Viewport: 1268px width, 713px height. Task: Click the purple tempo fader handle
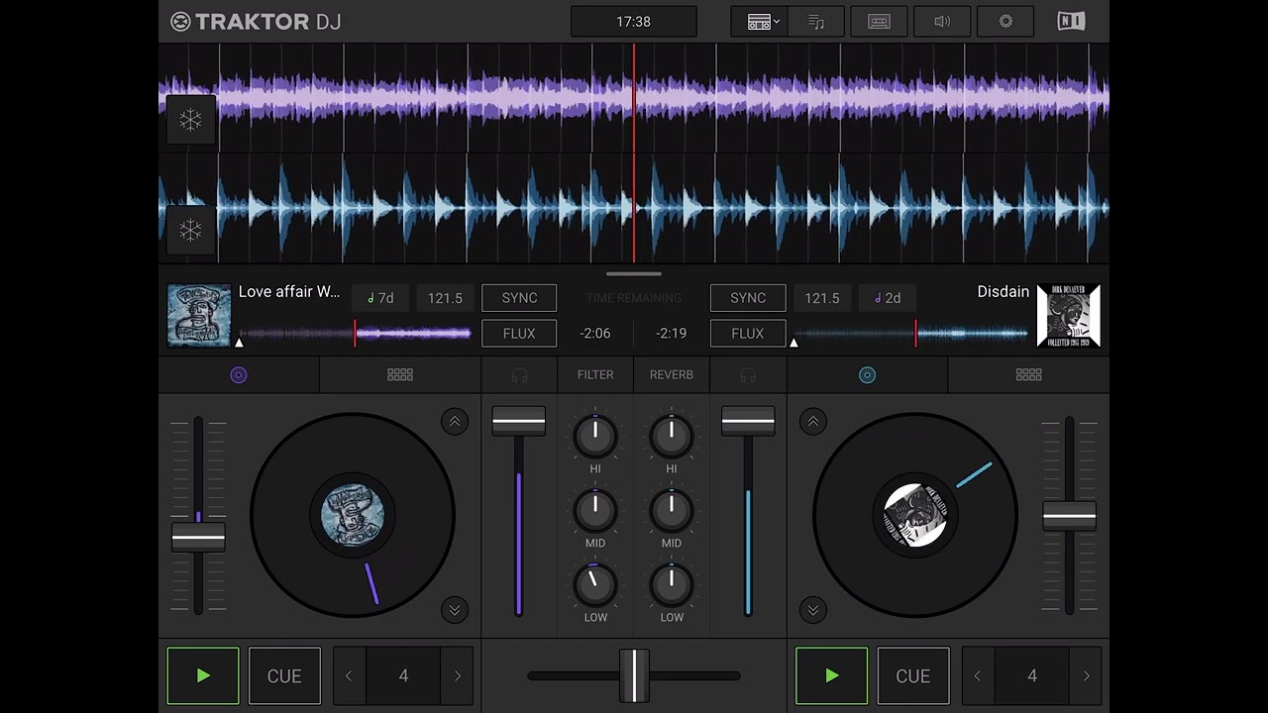[198, 538]
